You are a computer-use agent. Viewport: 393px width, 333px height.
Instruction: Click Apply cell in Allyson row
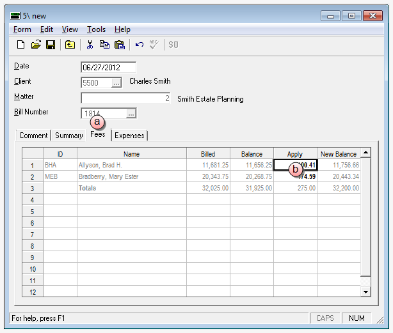tap(295, 165)
